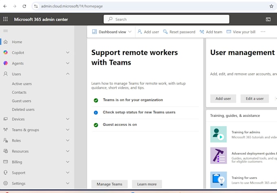Click View your bill text in toolbar
Screen dimensions: 277x193
point(244,32)
